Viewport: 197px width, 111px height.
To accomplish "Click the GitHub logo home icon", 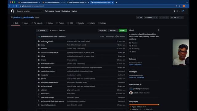I will tap(13, 11).
